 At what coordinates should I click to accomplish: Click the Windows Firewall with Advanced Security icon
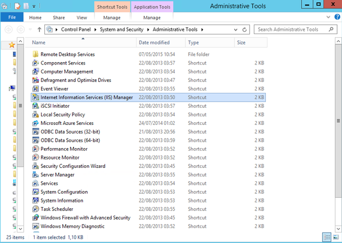tap(36, 218)
